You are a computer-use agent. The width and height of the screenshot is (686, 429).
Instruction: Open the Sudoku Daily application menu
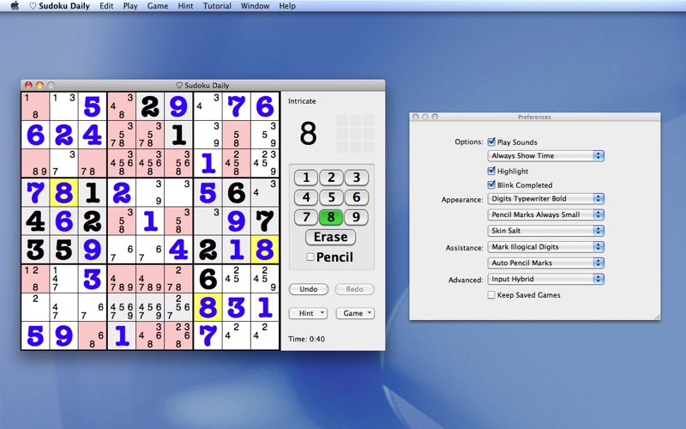[59, 6]
